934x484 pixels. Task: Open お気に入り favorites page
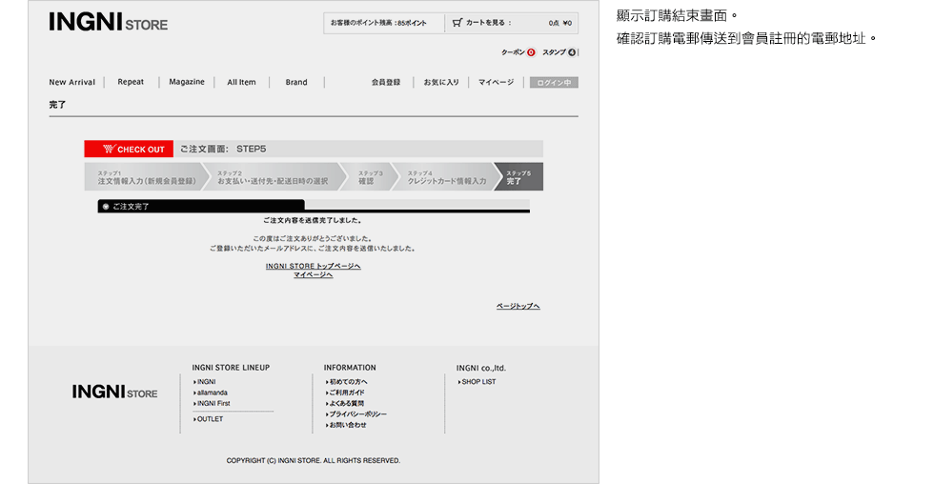pyautogui.click(x=441, y=82)
